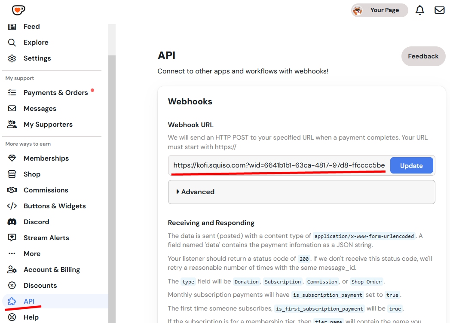Click into the Webhook URL field

(x=279, y=165)
